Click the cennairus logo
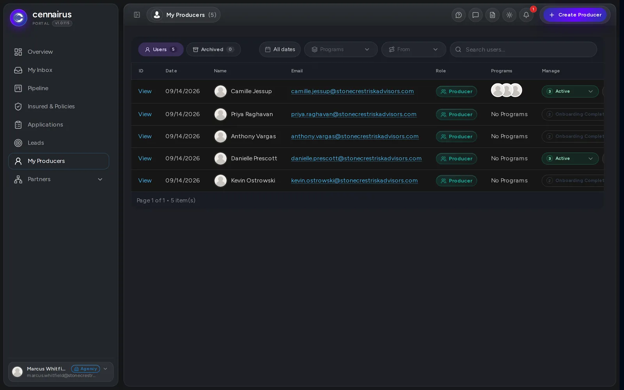The height and width of the screenshot is (390, 624). 18,18
